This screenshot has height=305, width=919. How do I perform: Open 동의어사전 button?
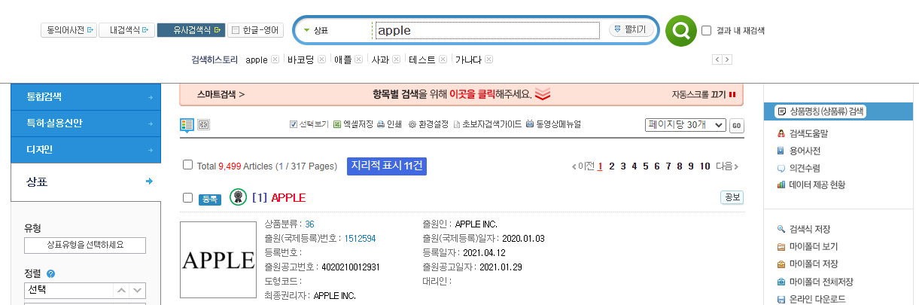pyautogui.click(x=68, y=30)
